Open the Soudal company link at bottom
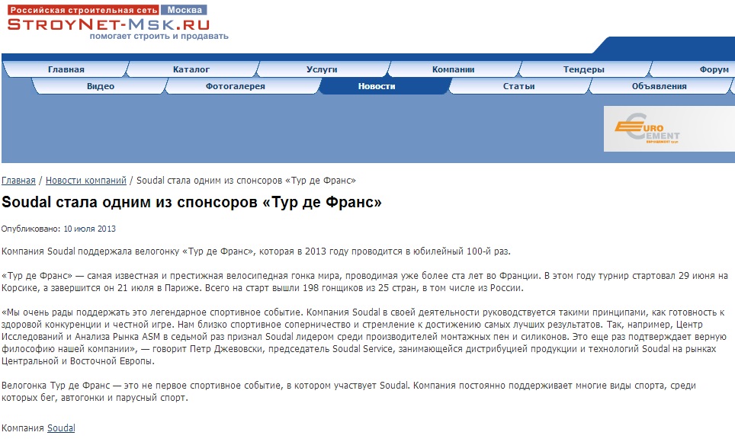 (61, 428)
